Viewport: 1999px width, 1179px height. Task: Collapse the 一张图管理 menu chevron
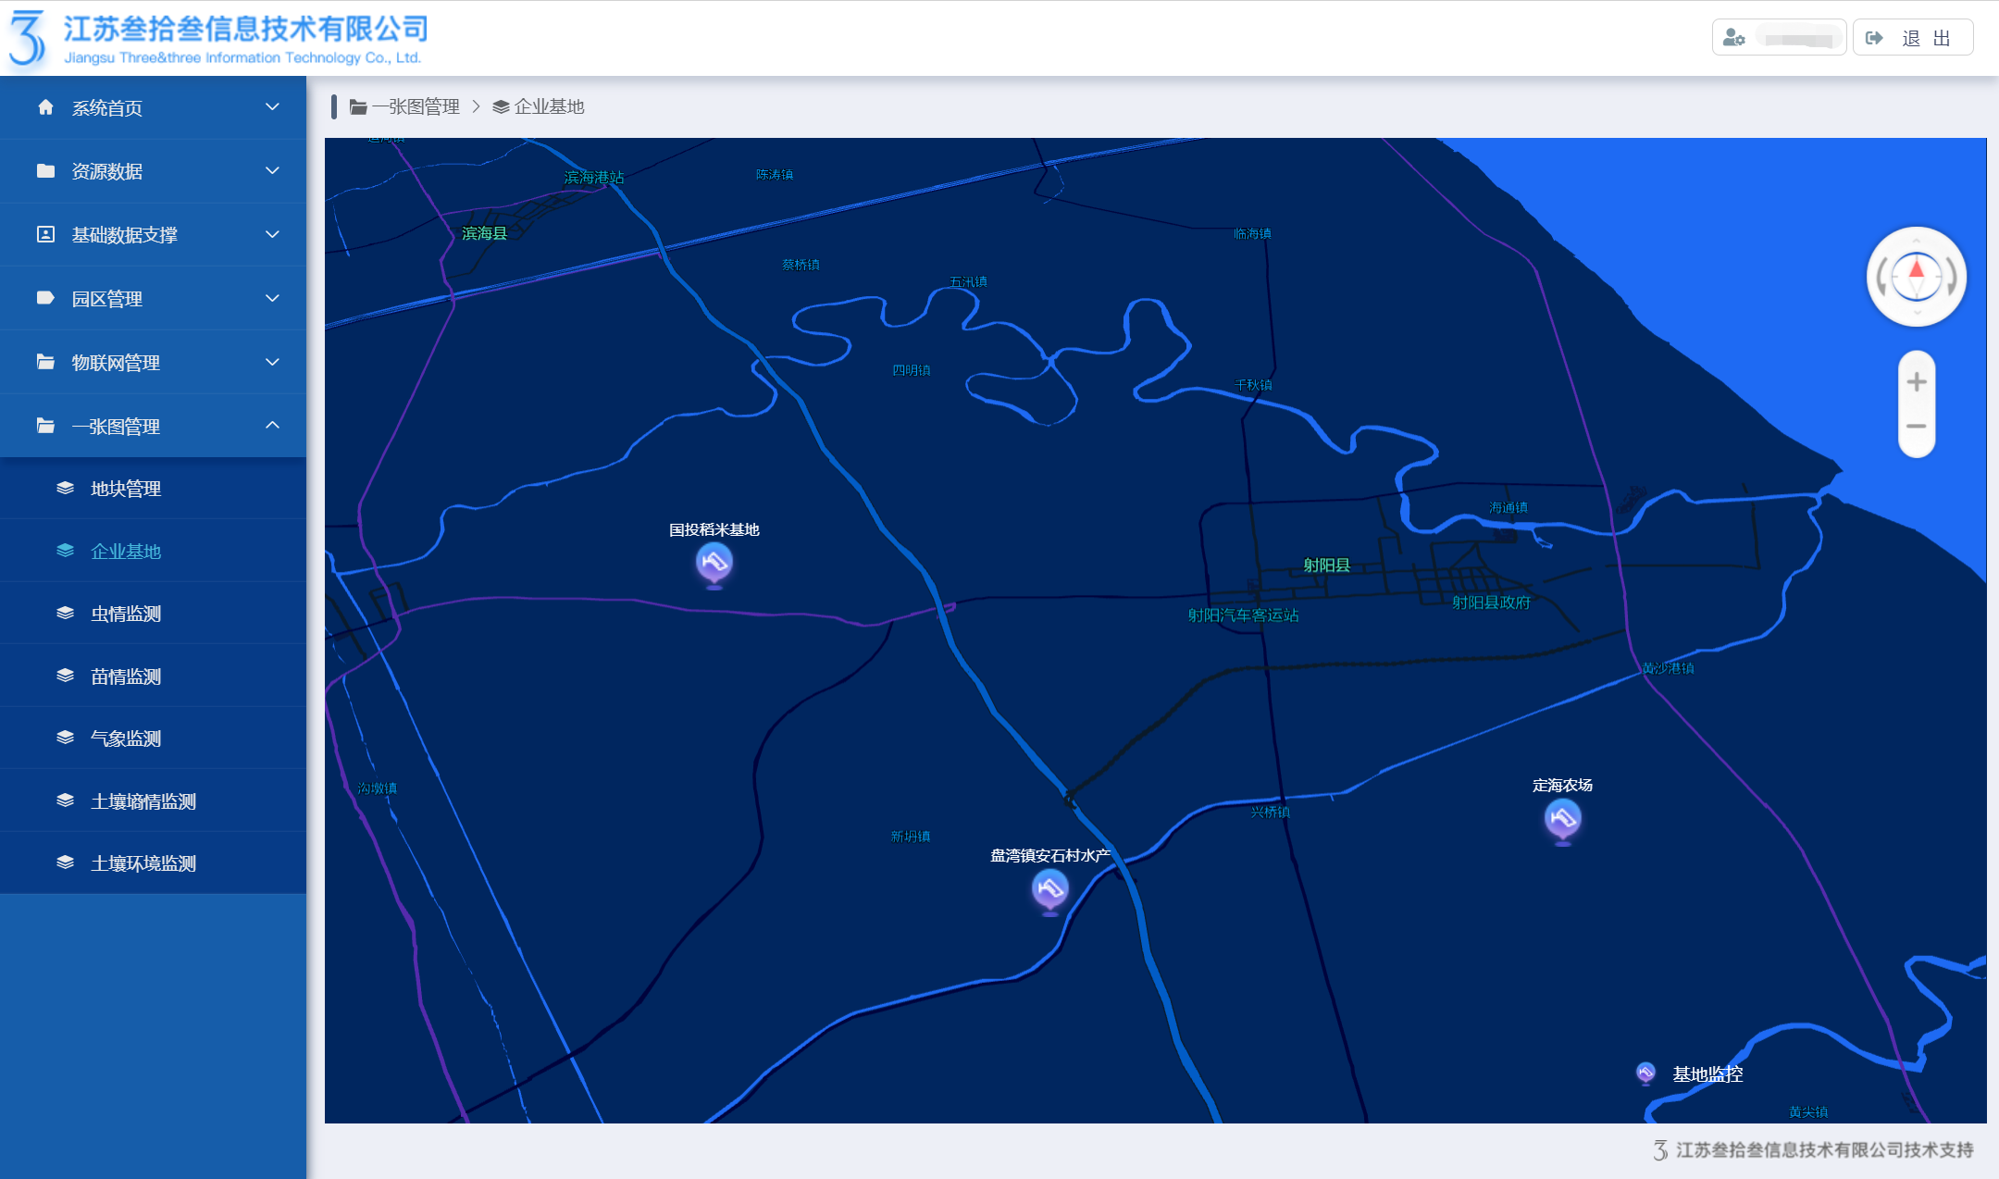[x=272, y=426]
